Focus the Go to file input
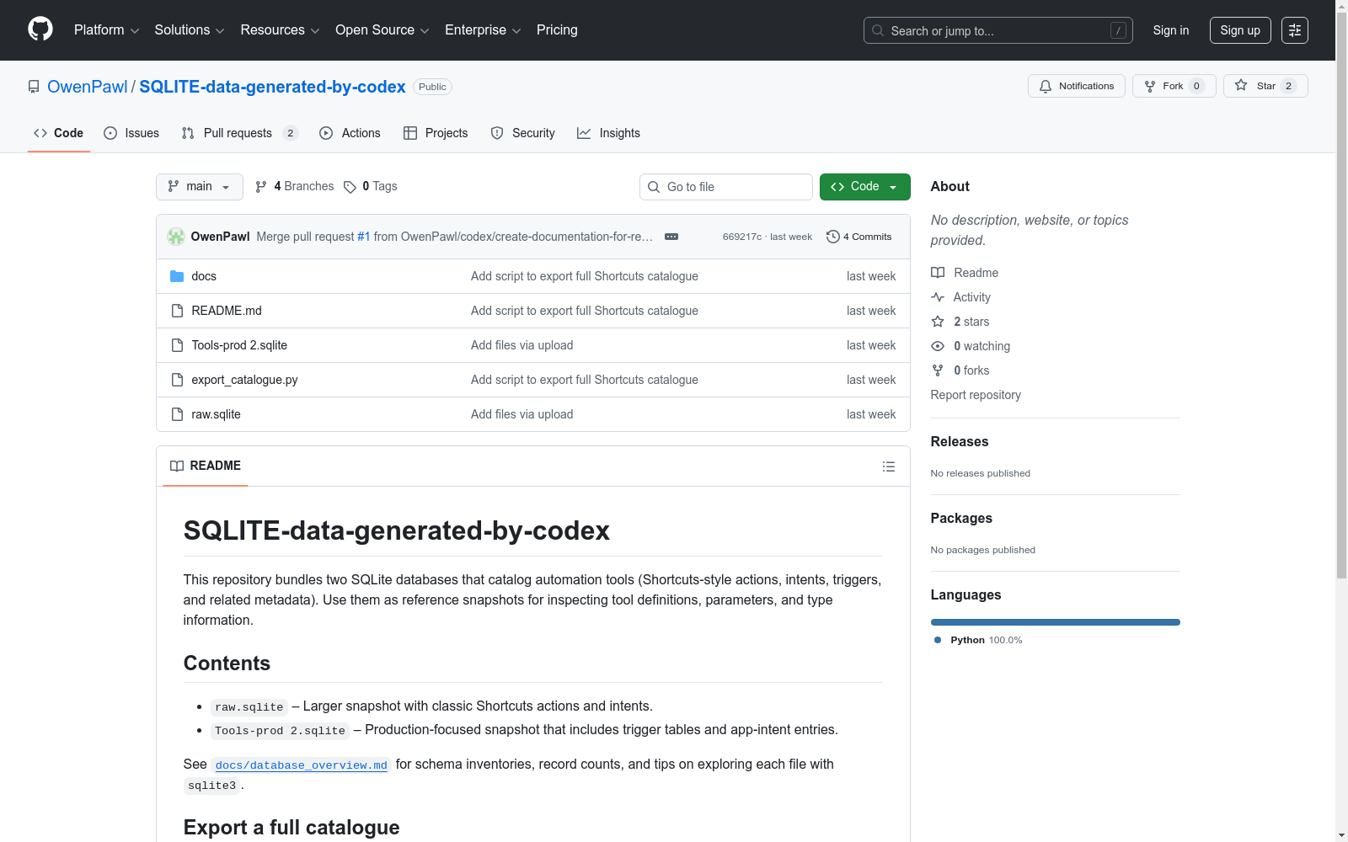 click(x=726, y=187)
